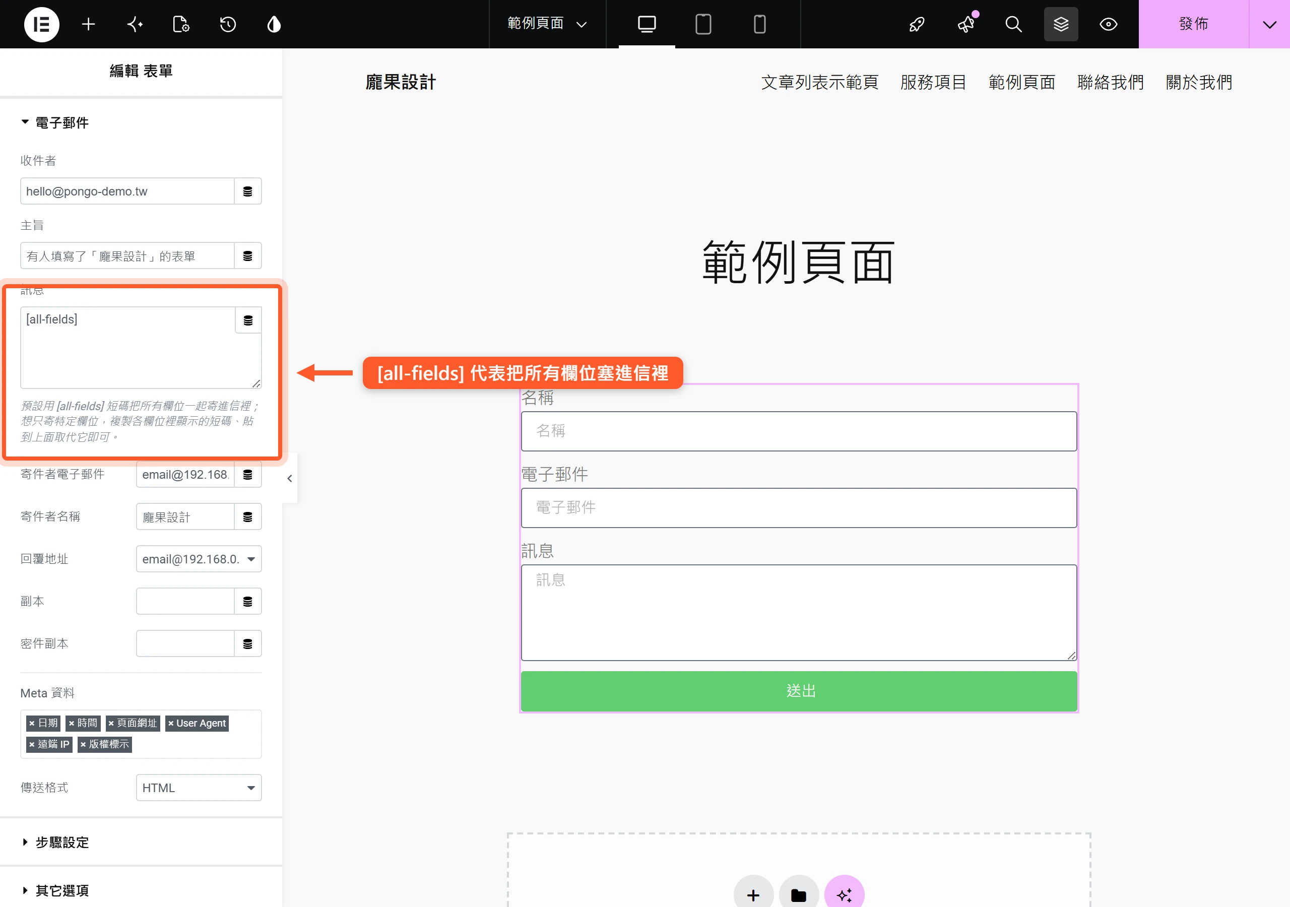Toggle the structure layers panel
Screen dimensions: 1290x907
coord(1061,24)
